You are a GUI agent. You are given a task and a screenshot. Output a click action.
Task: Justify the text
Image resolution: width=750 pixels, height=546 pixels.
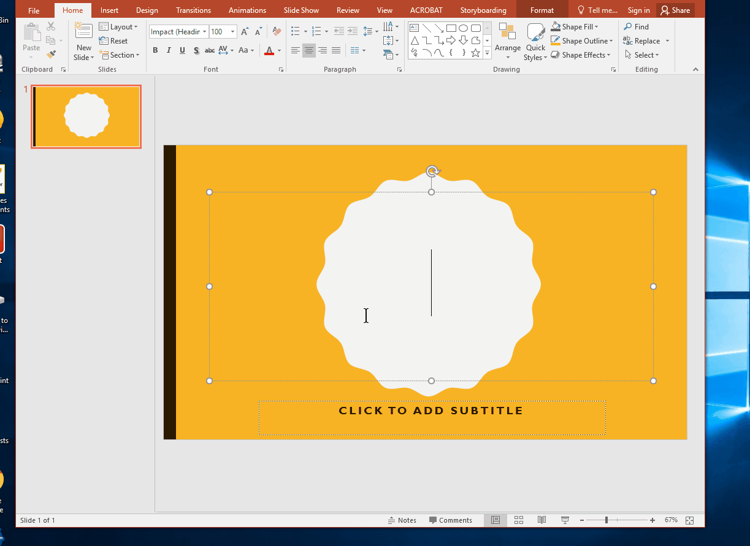point(336,50)
